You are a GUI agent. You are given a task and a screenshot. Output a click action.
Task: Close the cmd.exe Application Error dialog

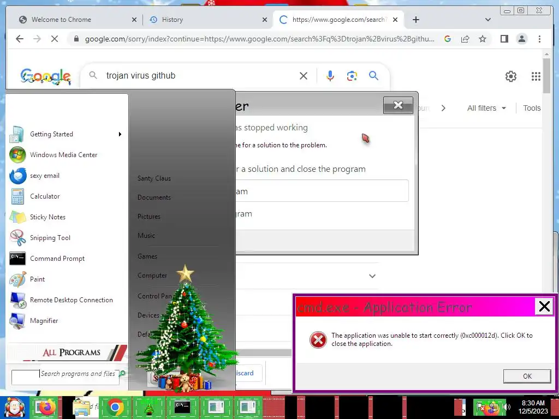tap(544, 307)
